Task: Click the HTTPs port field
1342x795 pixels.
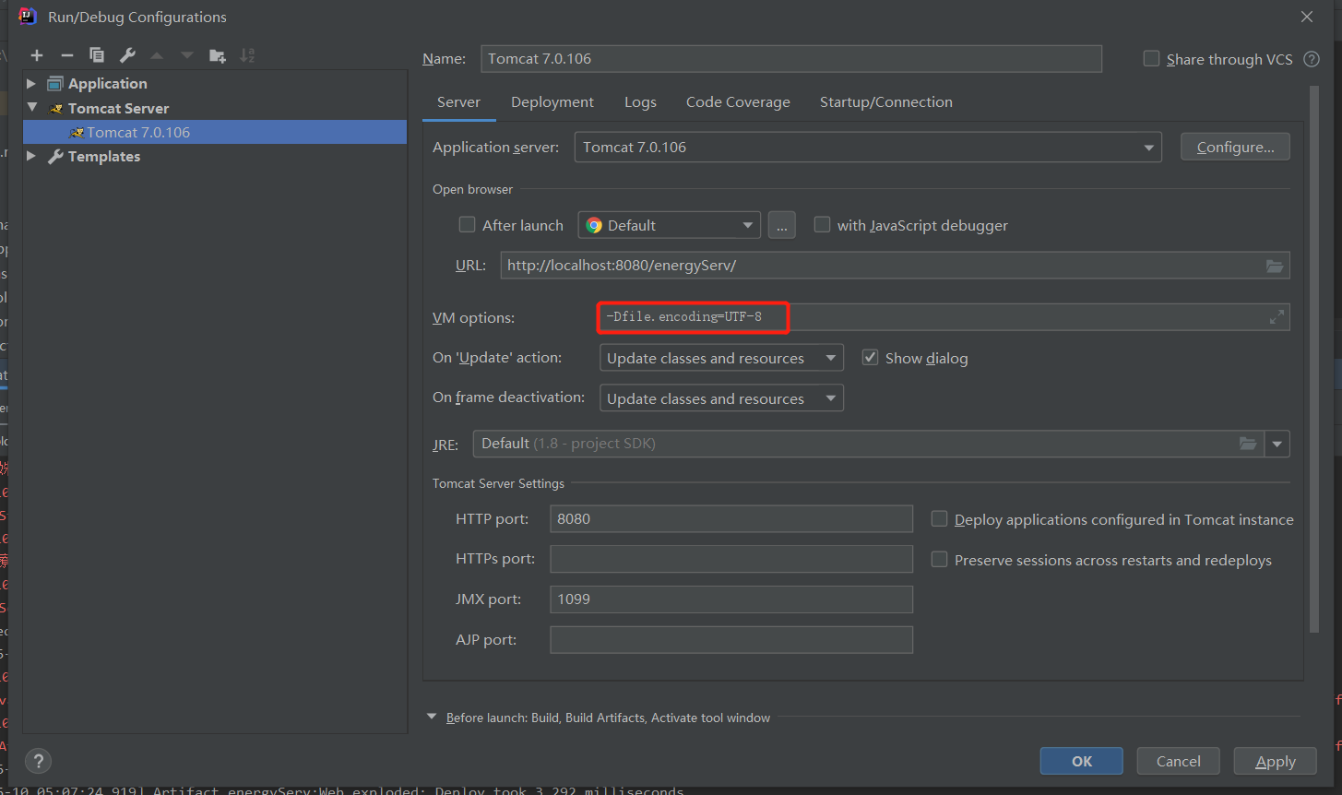Action: 731,559
